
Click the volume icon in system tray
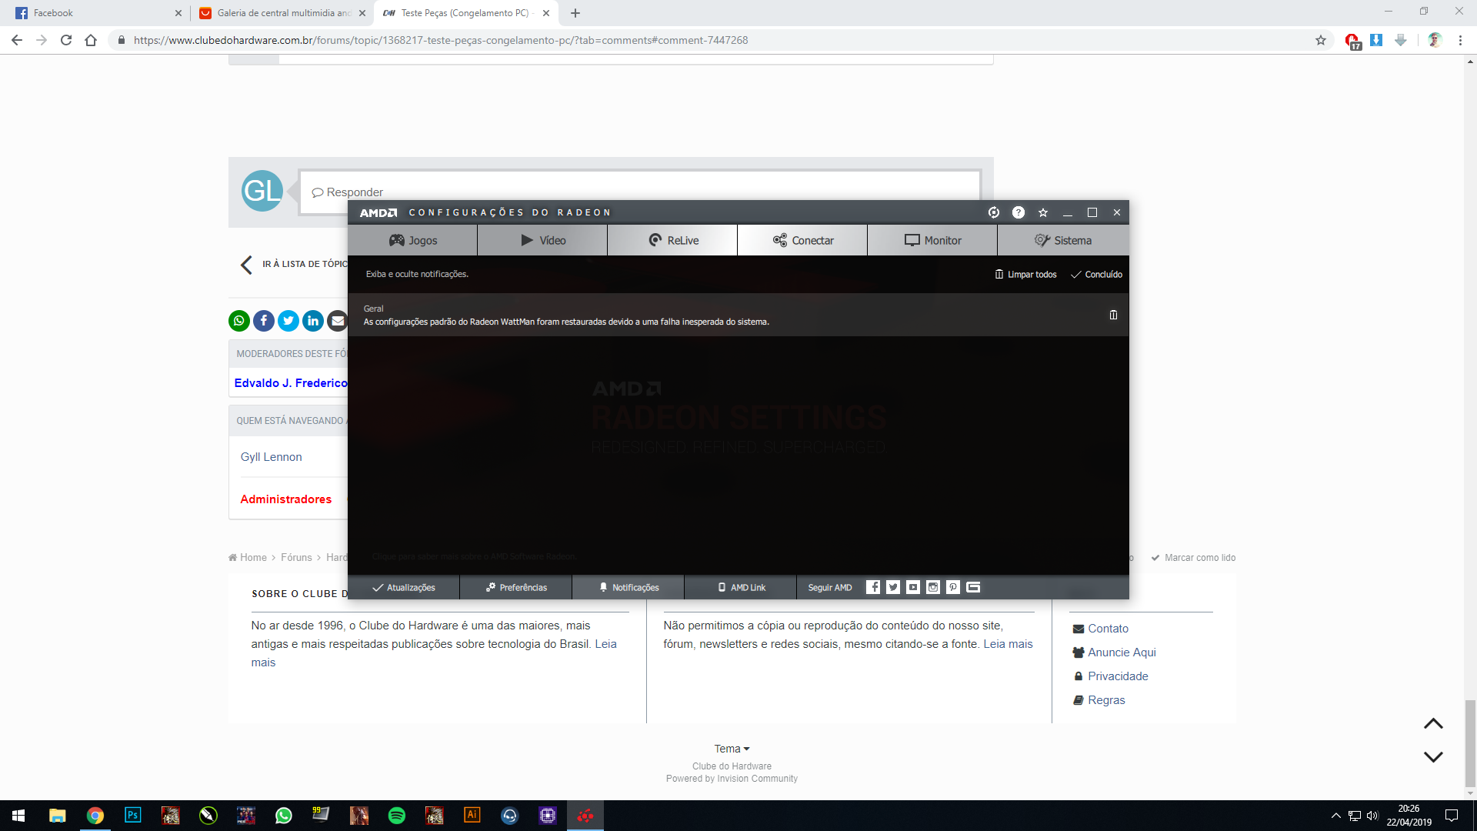[1372, 816]
